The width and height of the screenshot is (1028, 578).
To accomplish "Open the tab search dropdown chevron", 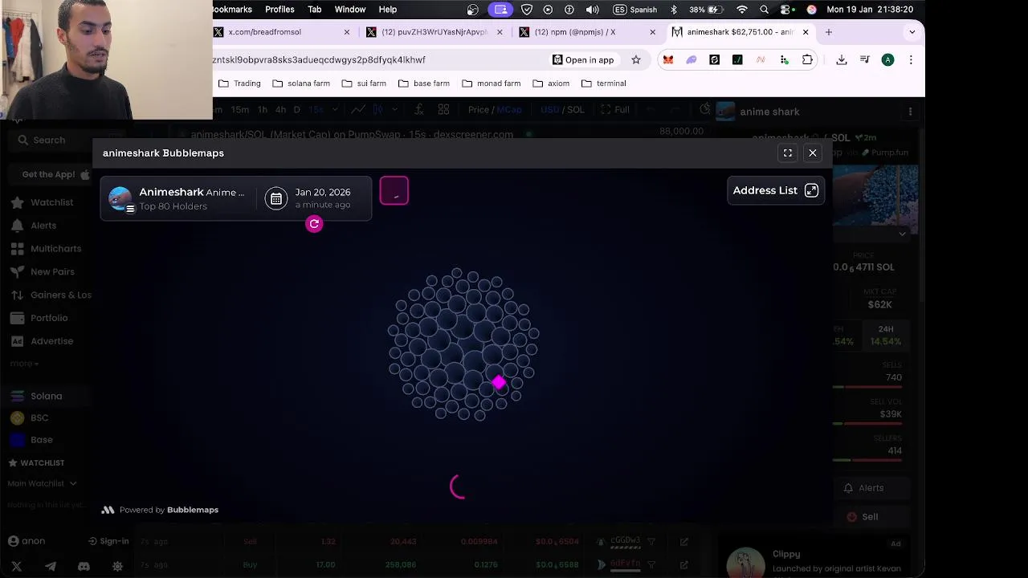I will coord(912,32).
